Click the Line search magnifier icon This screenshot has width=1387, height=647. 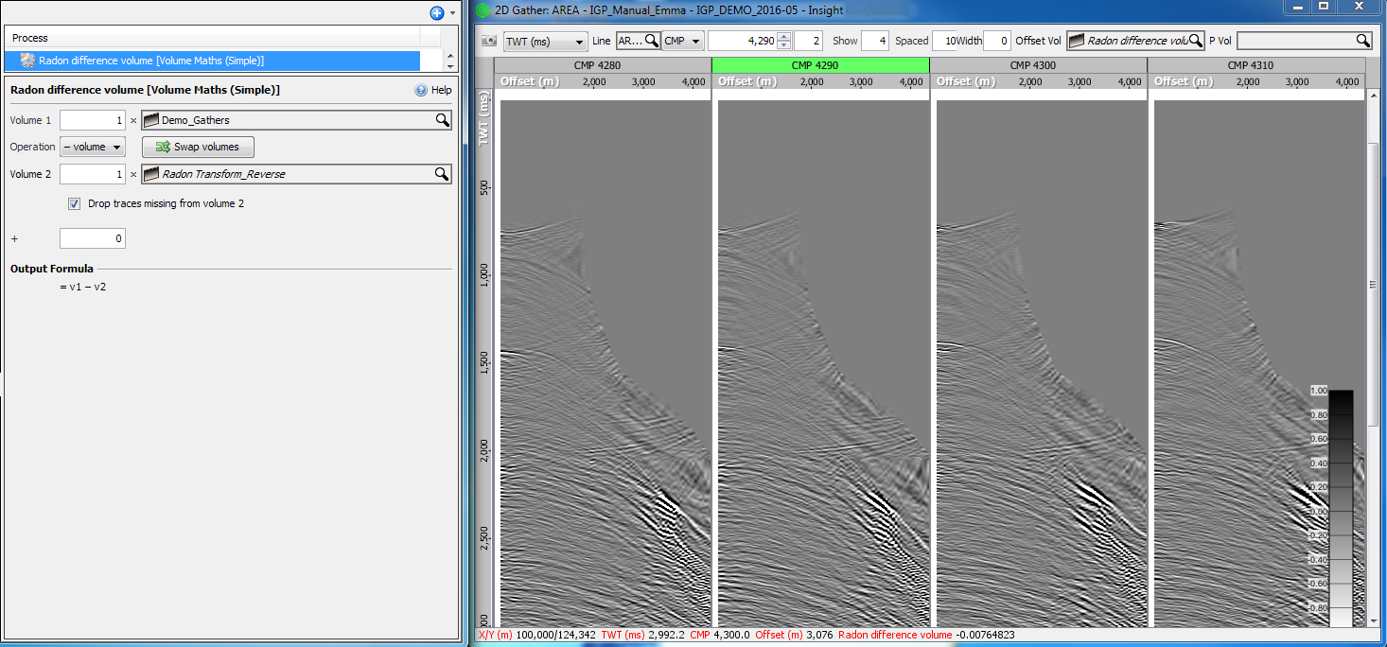(x=651, y=41)
